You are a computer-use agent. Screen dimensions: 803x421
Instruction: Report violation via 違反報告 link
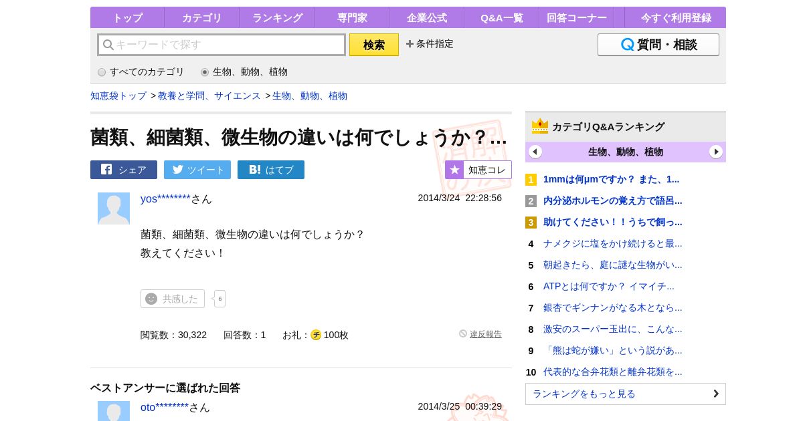[x=486, y=334]
